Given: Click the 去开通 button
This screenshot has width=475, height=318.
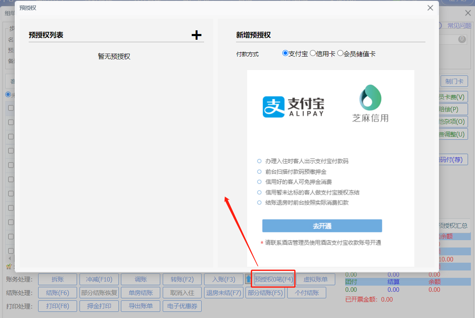Looking at the screenshot, I should 322,226.
